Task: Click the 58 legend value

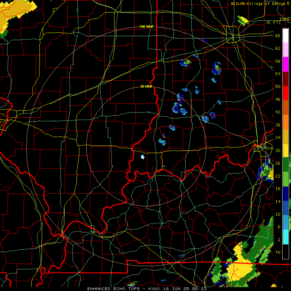Action: click(278, 61)
